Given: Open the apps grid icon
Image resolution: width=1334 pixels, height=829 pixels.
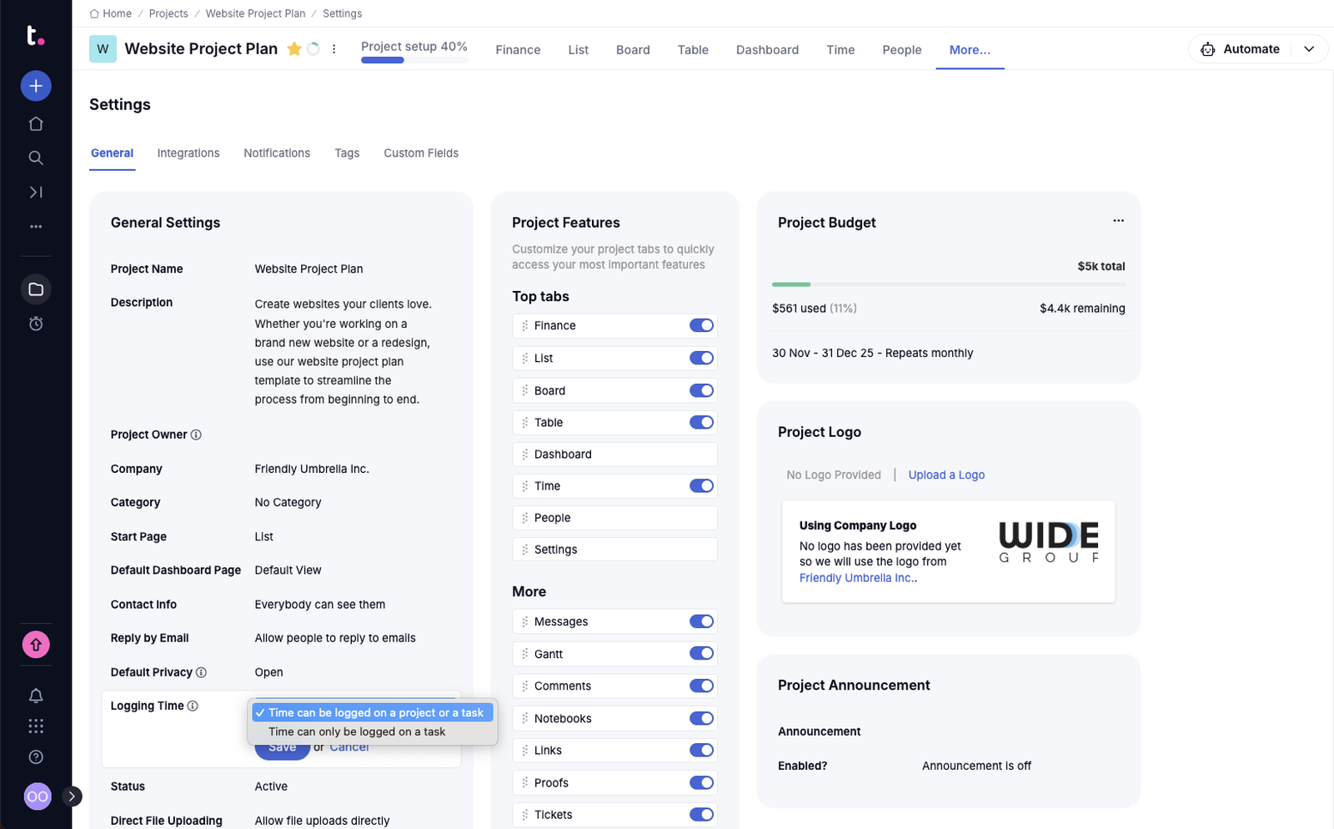Looking at the screenshot, I should 36,726.
